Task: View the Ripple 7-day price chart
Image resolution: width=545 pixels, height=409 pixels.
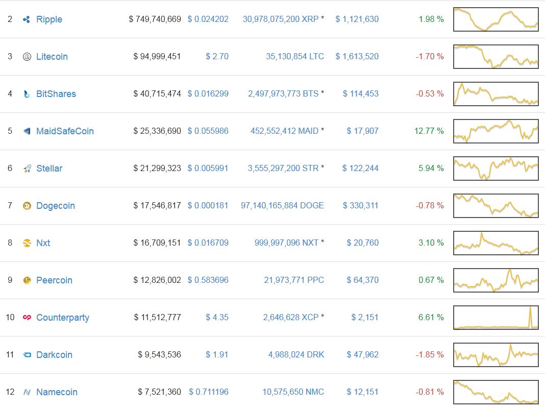Action: pos(496,19)
